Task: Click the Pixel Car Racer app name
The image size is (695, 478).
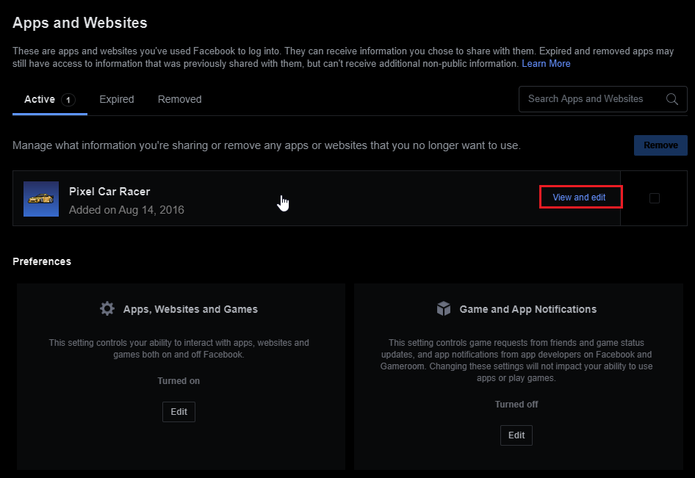Action: 109,192
